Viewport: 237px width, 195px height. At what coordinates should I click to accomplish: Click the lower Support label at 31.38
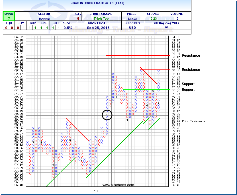[188, 90]
